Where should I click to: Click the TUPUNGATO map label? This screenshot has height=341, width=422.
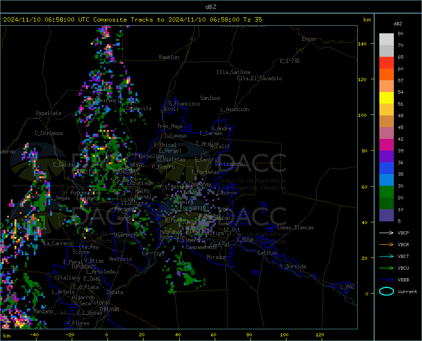84,267
